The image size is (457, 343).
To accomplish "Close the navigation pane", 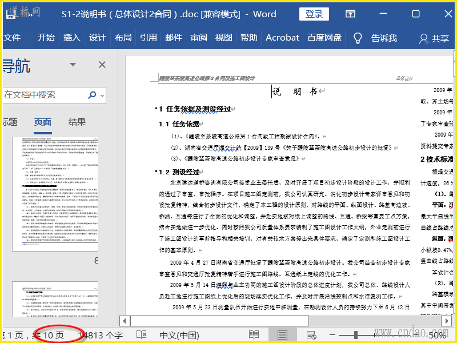I will point(102,65).
